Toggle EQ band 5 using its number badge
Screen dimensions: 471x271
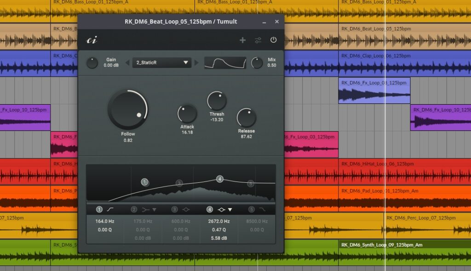[251, 209]
